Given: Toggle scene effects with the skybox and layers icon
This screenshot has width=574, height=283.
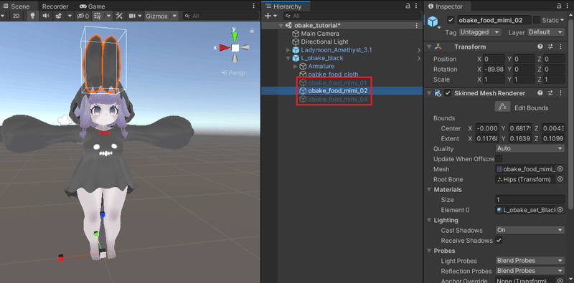Looking at the screenshot, I should [x=59, y=16].
